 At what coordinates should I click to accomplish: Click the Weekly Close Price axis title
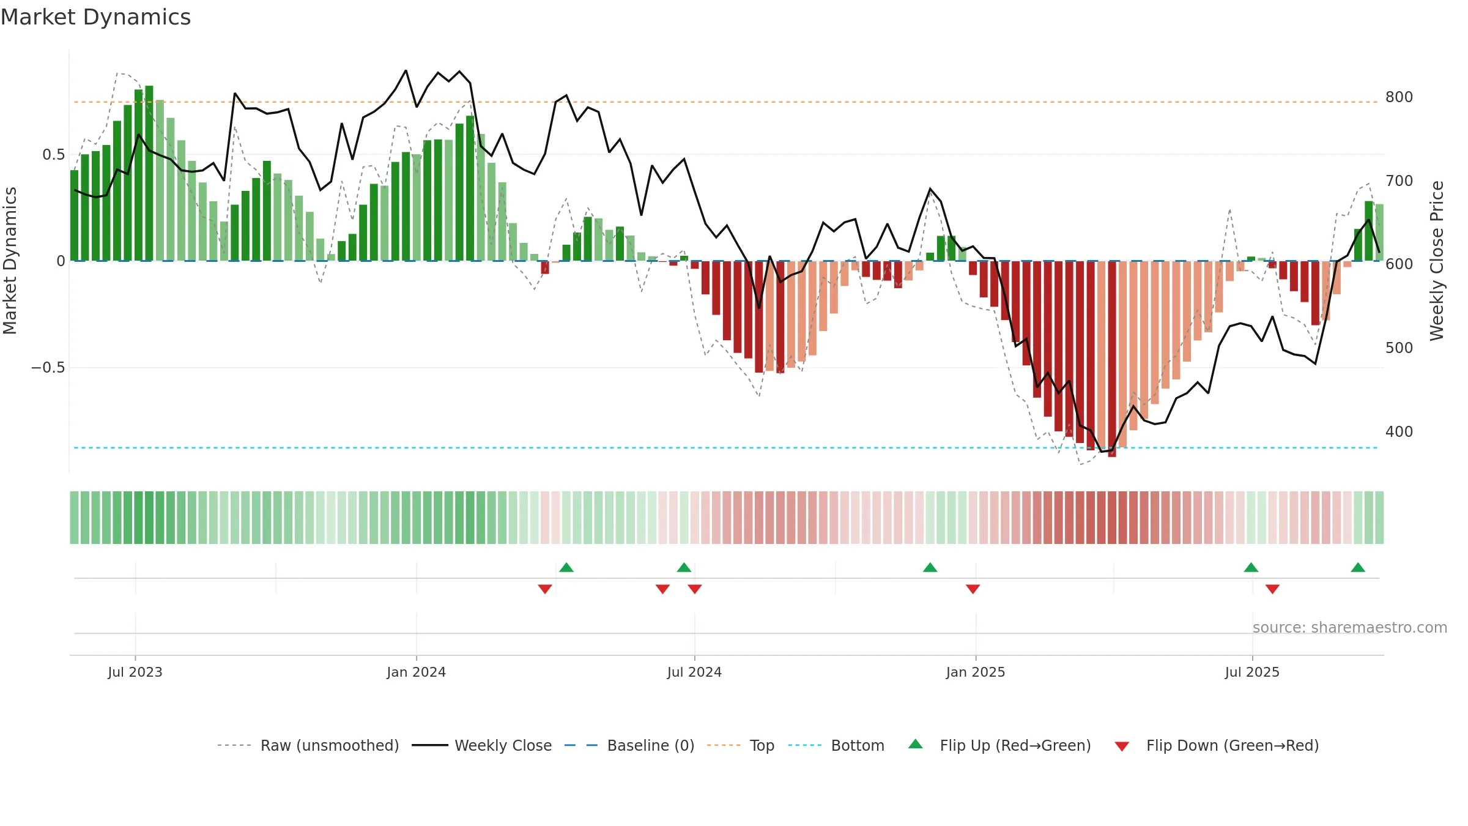click(1437, 261)
